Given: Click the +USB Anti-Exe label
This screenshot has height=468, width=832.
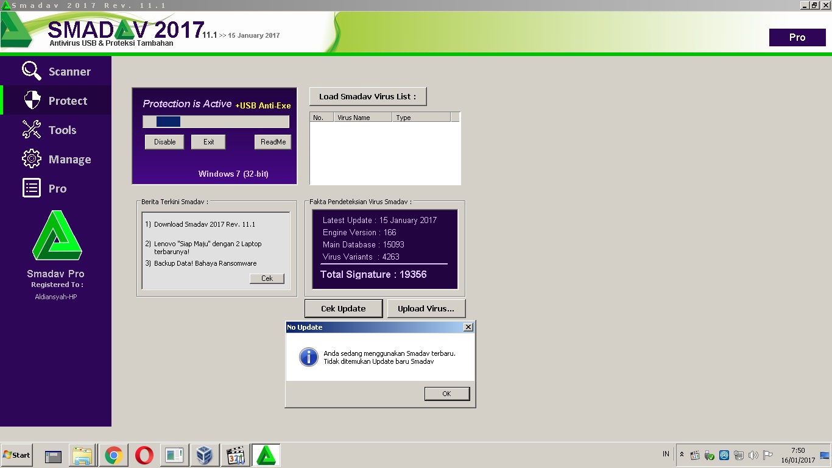Looking at the screenshot, I should tap(263, 105).
